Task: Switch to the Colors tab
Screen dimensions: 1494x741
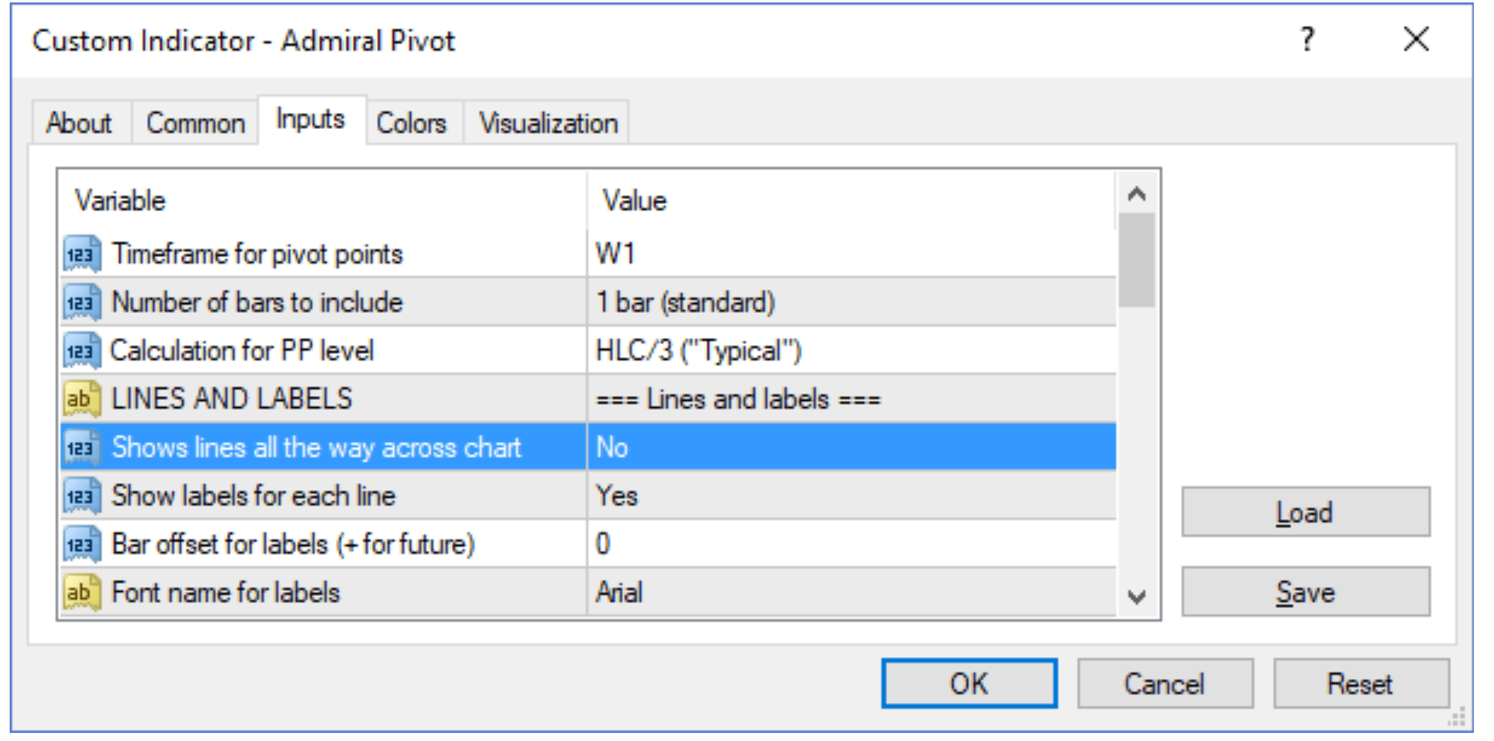Action: [412, 123]
